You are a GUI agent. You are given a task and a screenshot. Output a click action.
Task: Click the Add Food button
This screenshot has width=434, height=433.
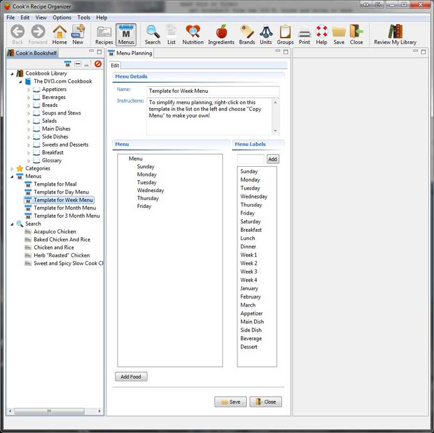tap(131, 377)
